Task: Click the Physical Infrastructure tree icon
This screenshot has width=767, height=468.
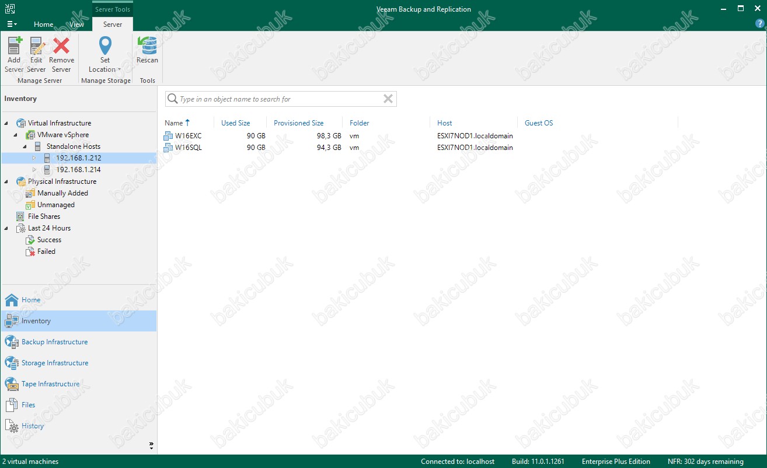Action: (21, 181)
